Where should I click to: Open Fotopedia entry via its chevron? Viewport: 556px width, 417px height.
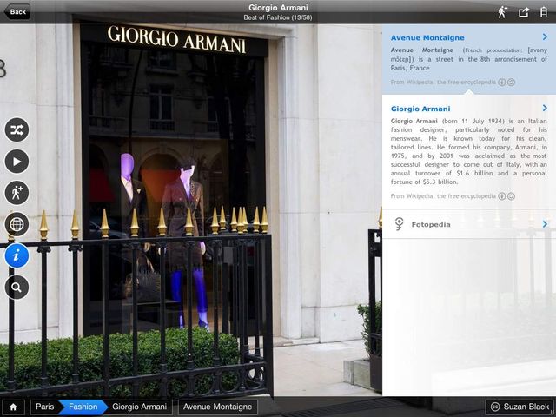(x=544, y=224)
